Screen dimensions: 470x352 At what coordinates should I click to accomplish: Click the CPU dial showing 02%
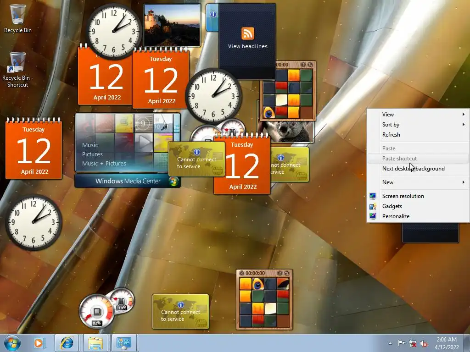coord(96,311)
